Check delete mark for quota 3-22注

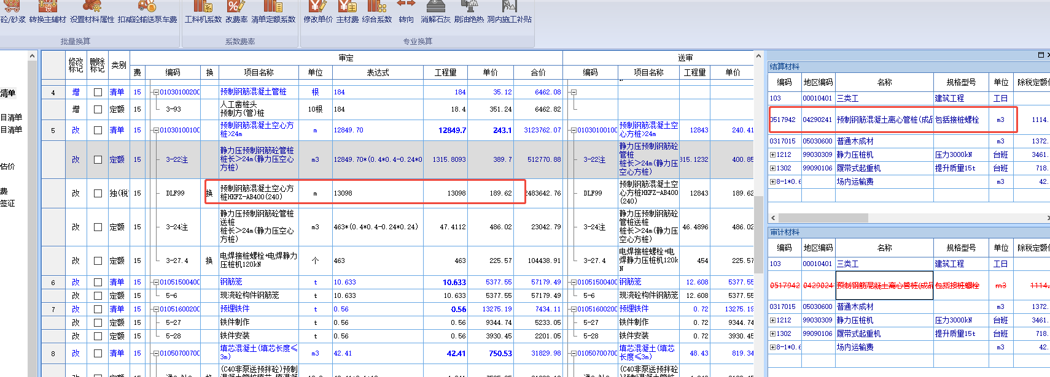point(97,159)
